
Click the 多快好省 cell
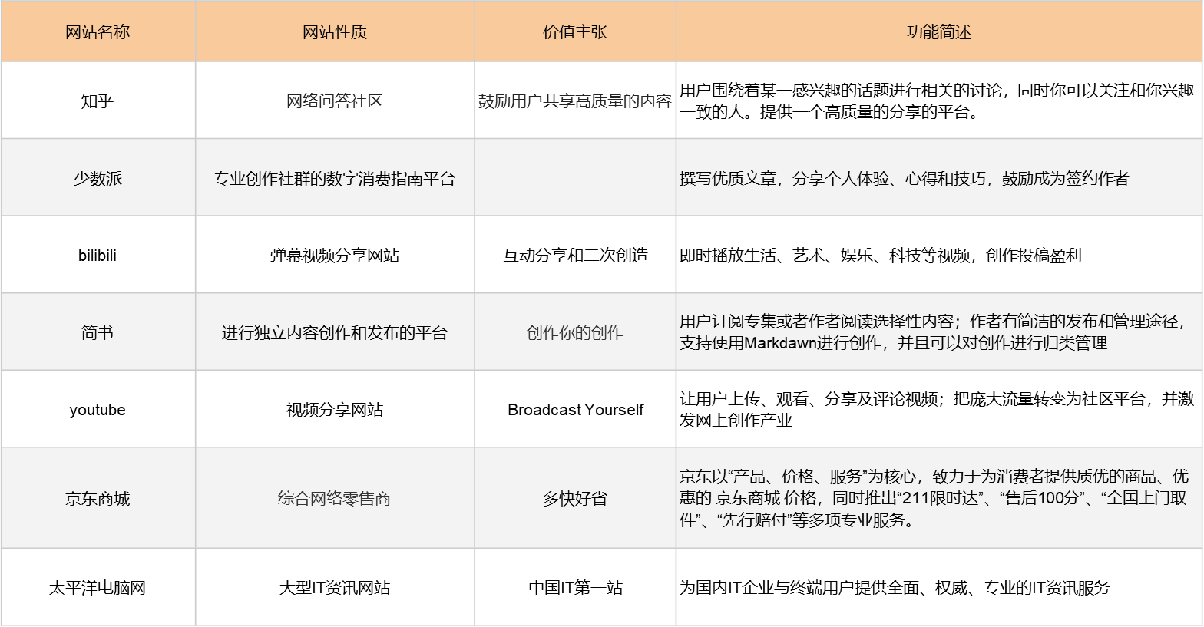click(575, 498)
